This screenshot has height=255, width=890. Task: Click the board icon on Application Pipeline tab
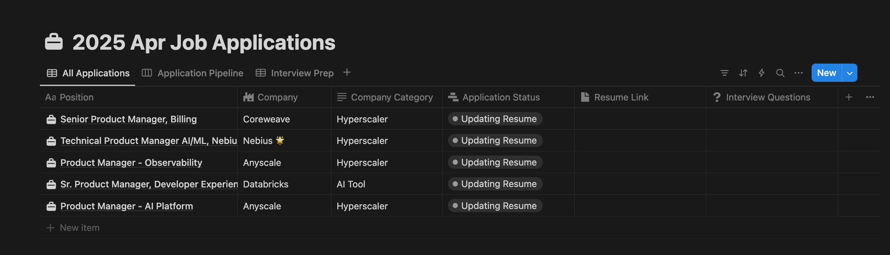click(147, 73)
